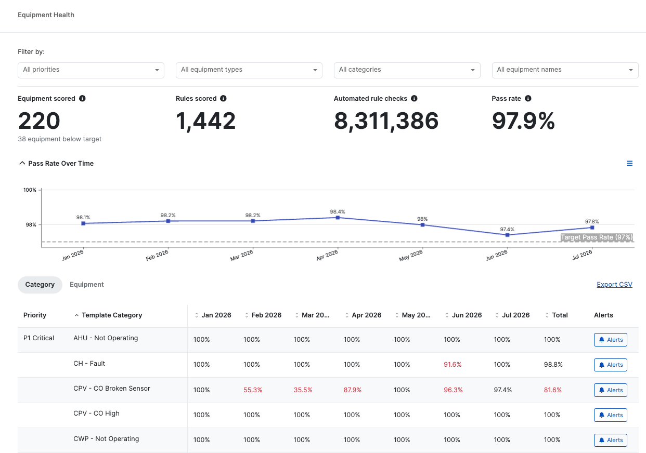Click the red 87.9% cell
The image size is (646, 453).
[x=353, y=390]
